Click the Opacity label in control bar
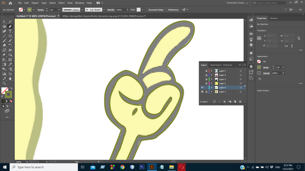Screen dimensions: 305x171 point(111,9)
